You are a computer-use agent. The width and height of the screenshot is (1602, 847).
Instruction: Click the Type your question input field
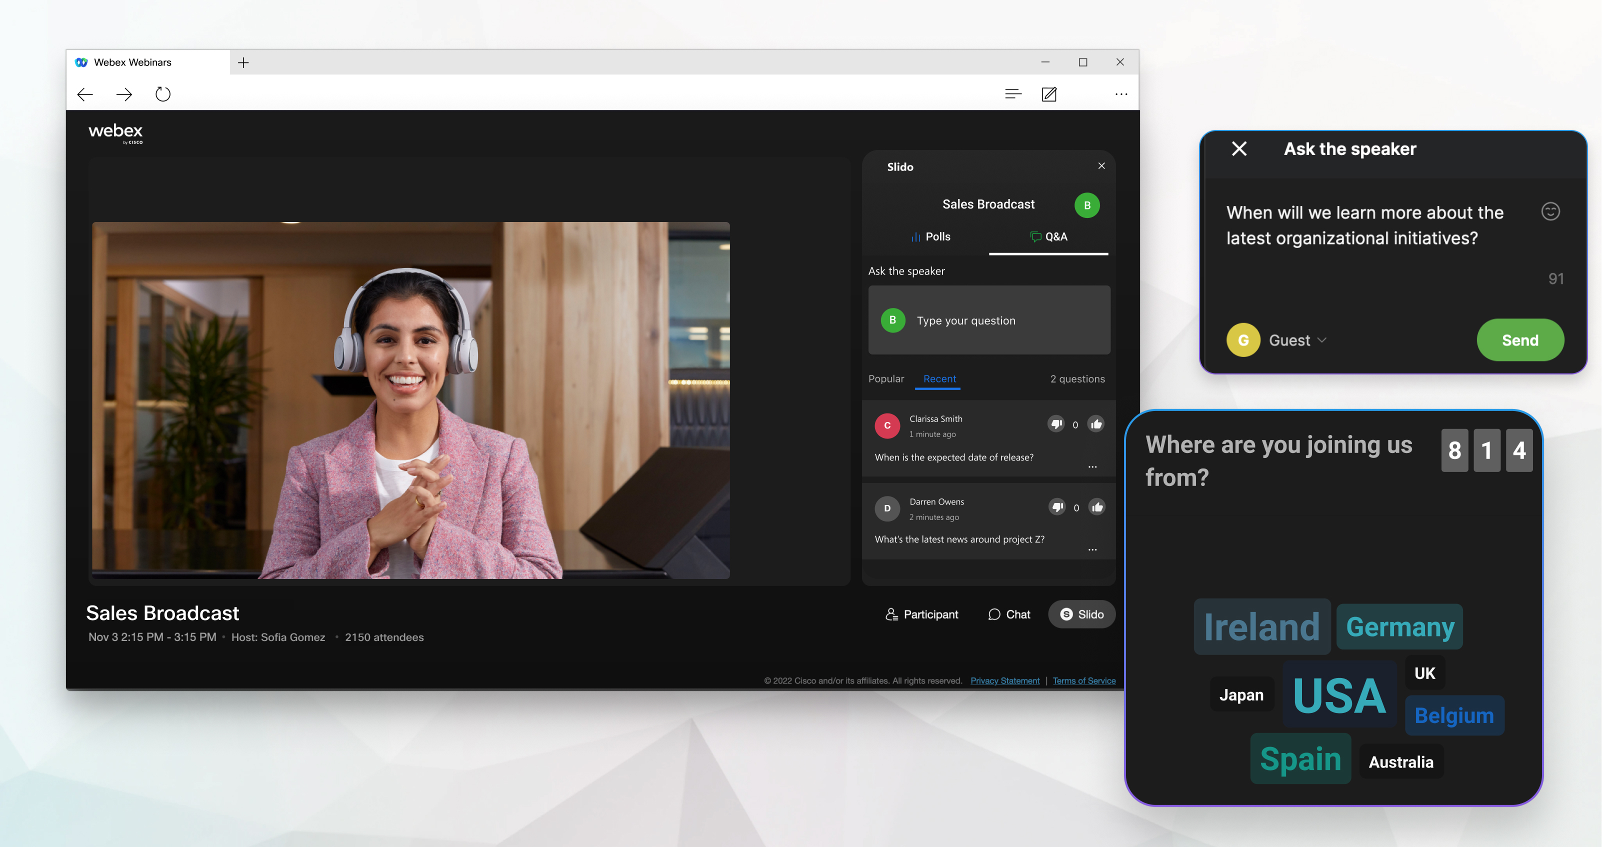(x=1000, y=320)
